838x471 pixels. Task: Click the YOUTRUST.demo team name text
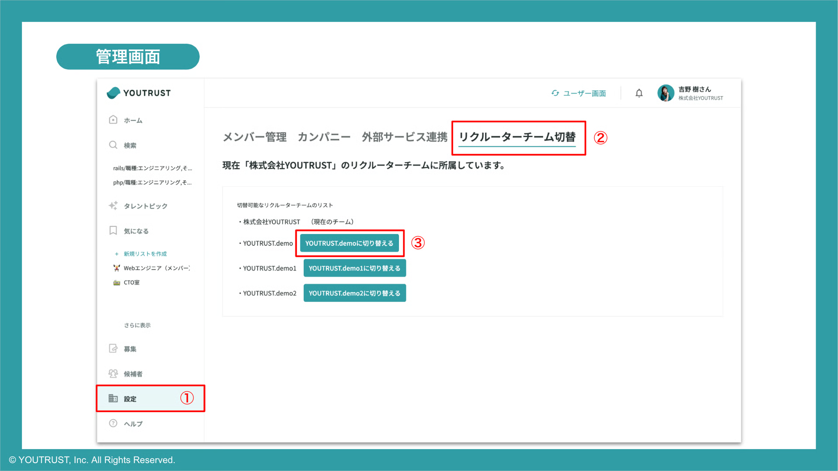tap(268, 243)
